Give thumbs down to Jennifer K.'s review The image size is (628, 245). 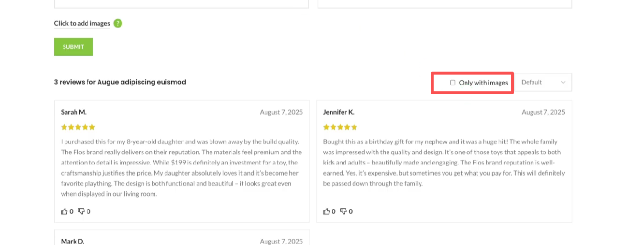point(343,211)
